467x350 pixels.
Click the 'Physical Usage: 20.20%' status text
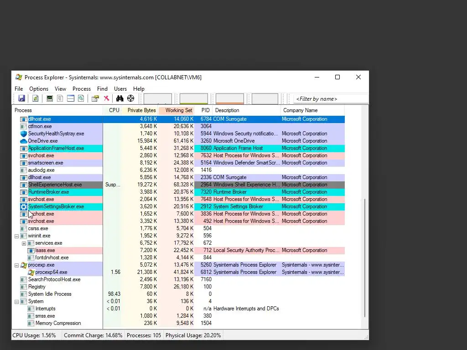click(x=193, y=335)
